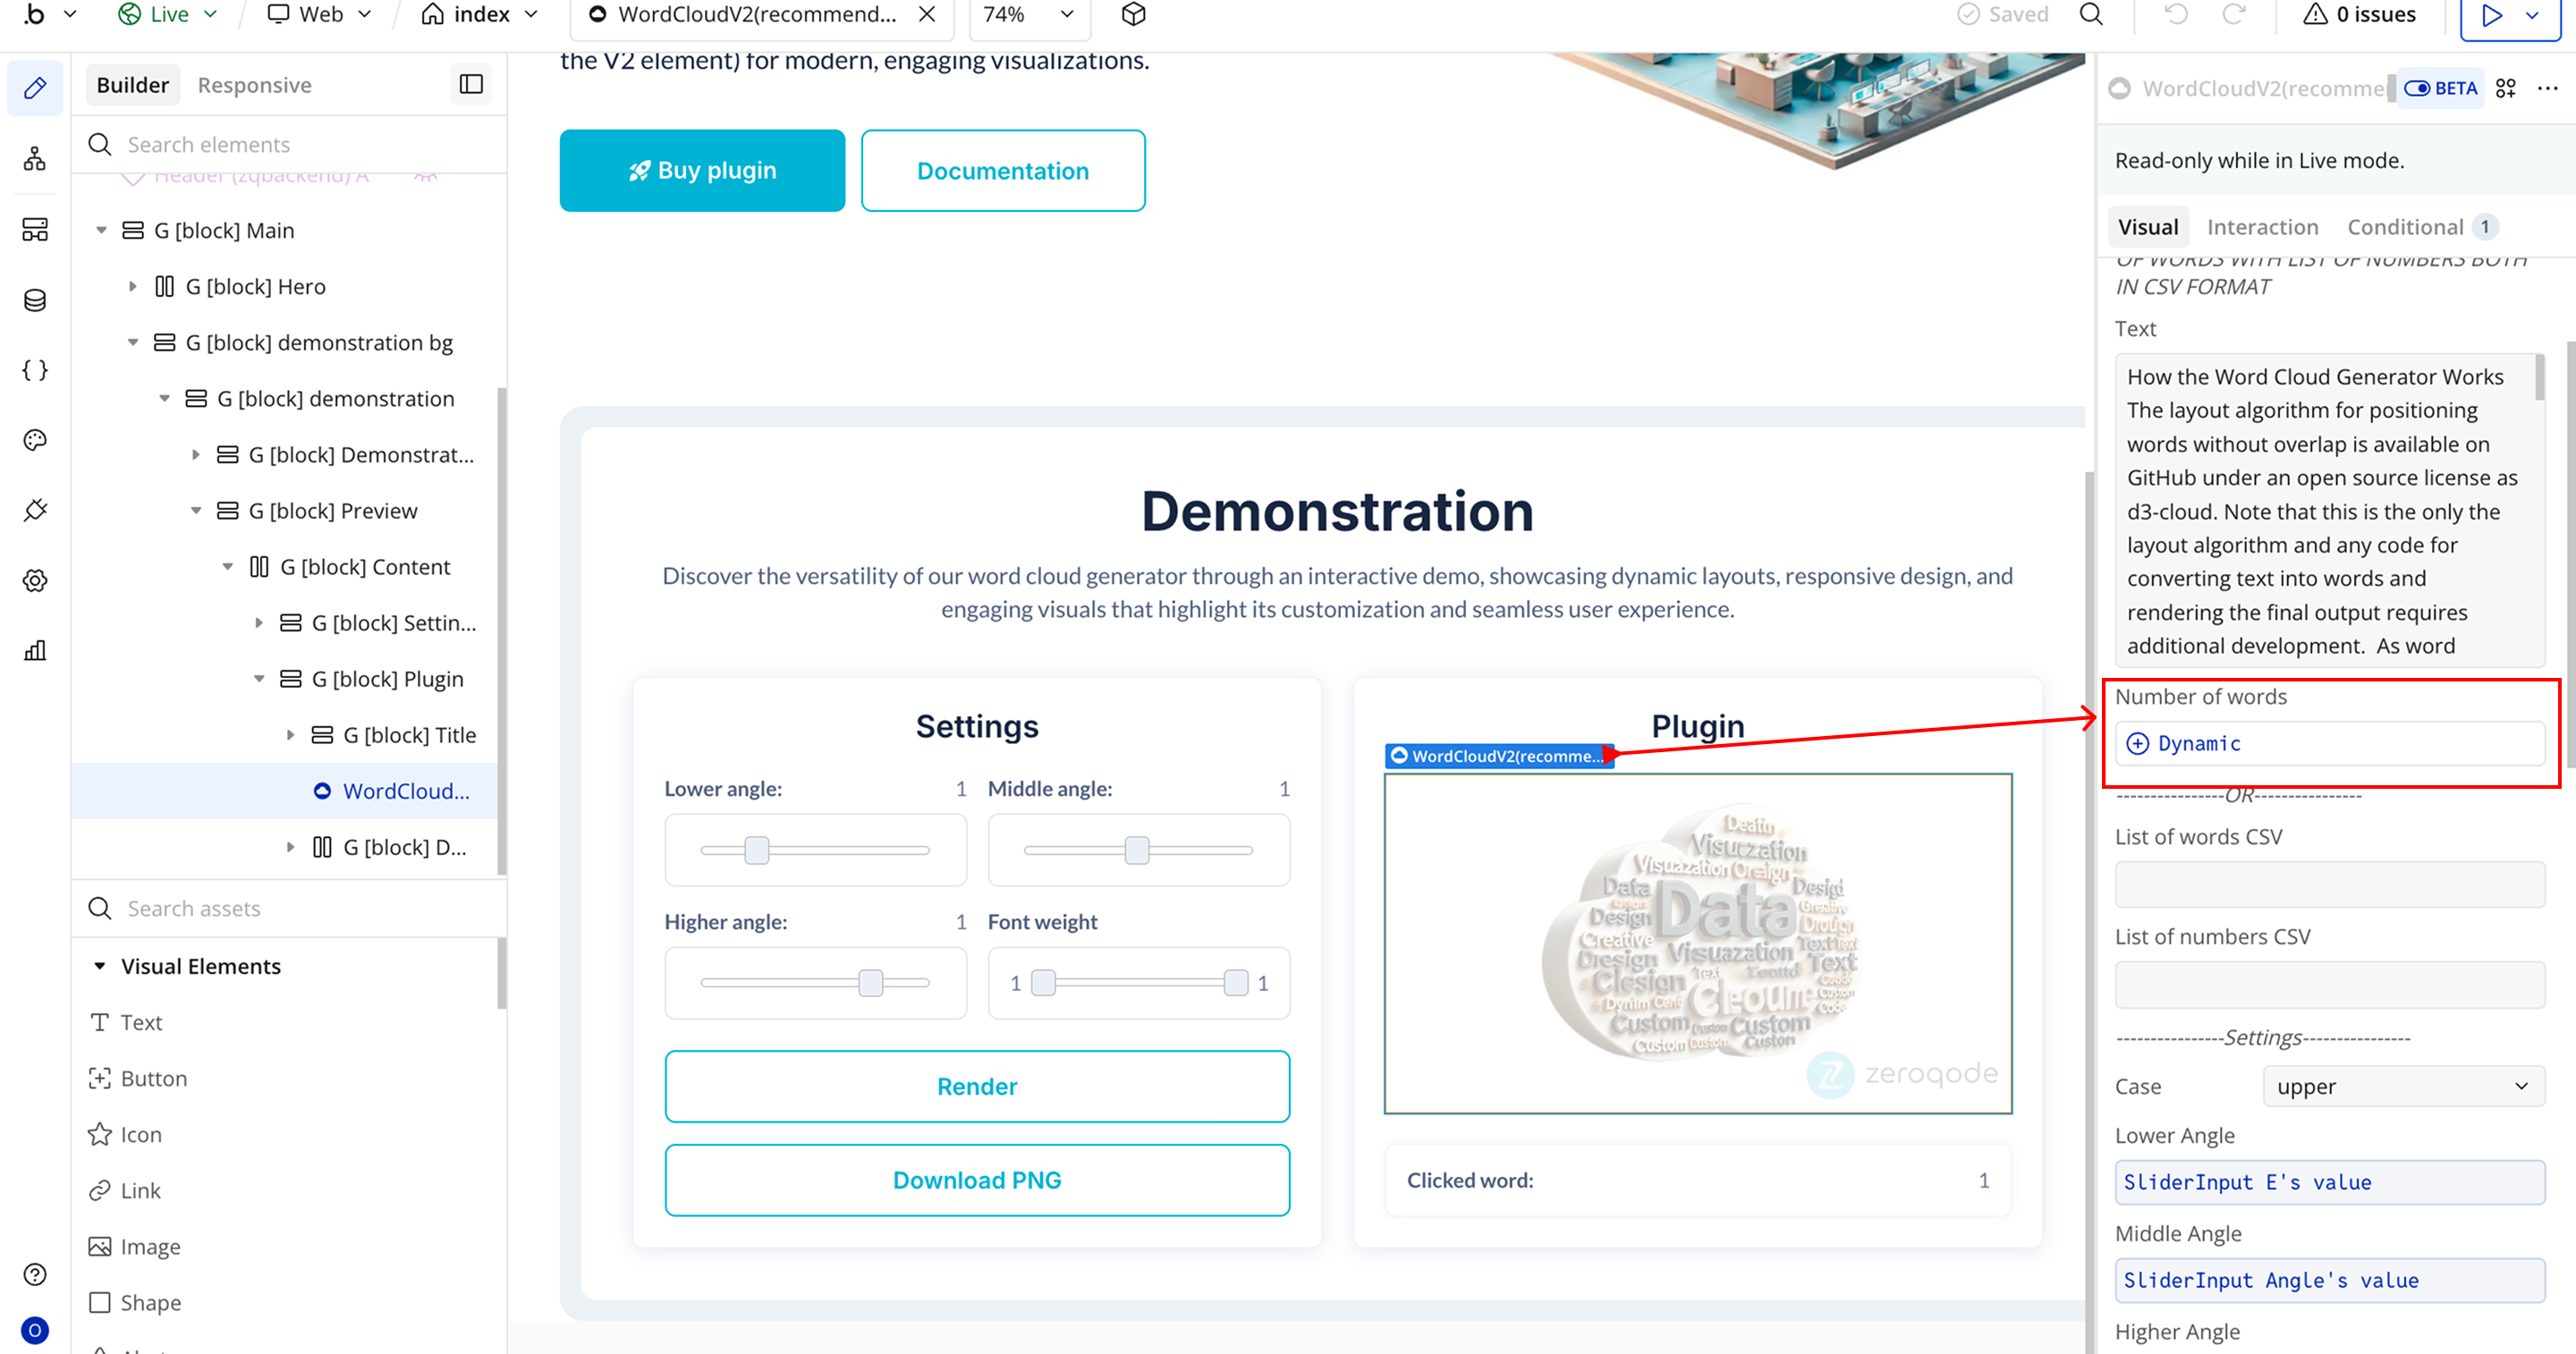
Task: Collapse the G [block] Main tree item
Action: point(101,231)
